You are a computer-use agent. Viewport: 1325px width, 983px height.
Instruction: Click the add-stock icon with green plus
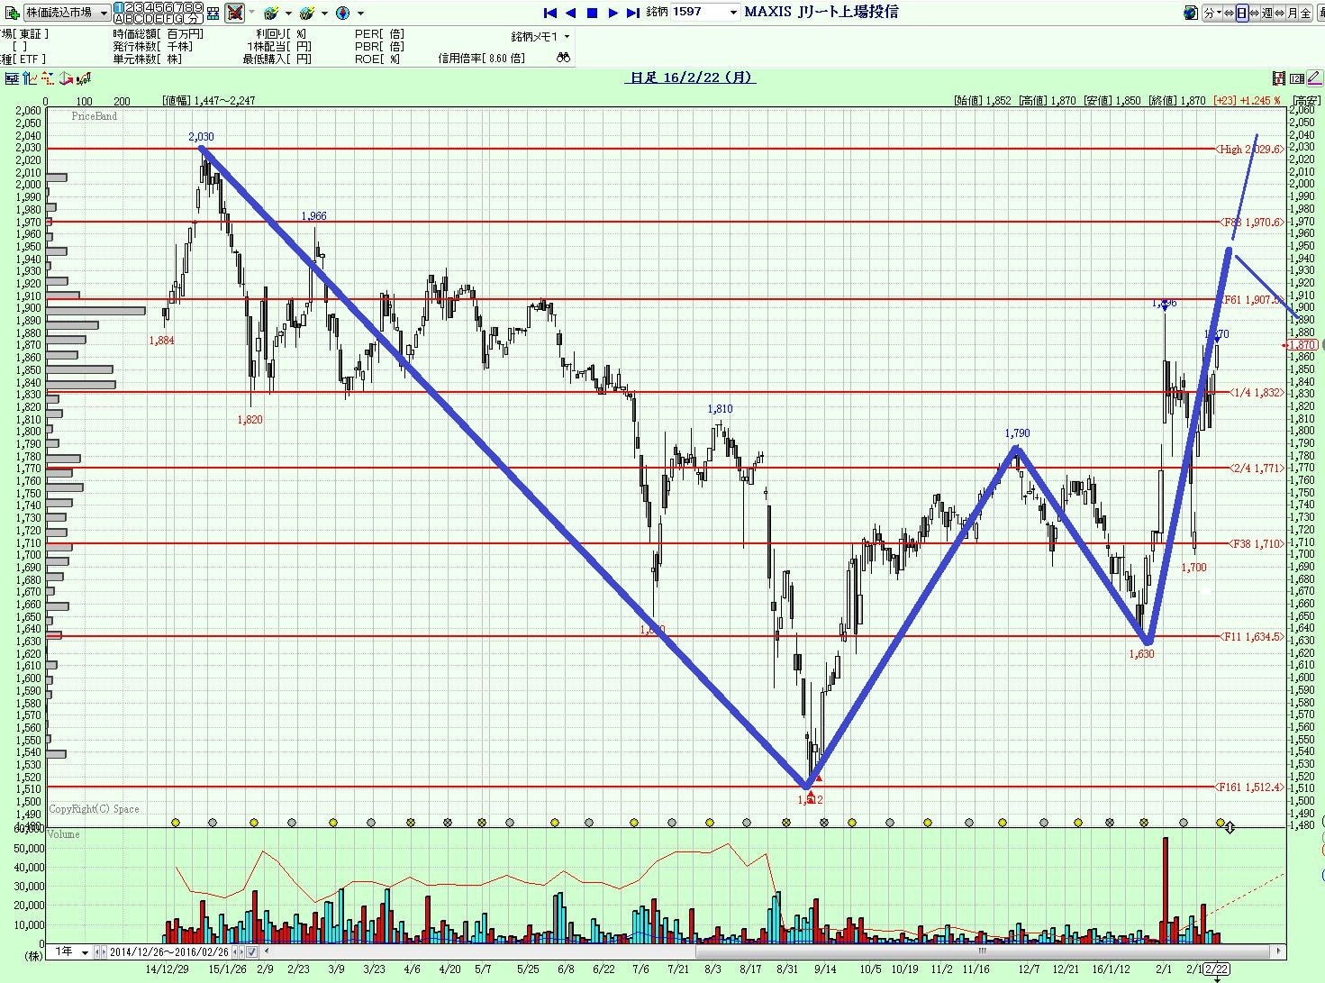(12, 13)
